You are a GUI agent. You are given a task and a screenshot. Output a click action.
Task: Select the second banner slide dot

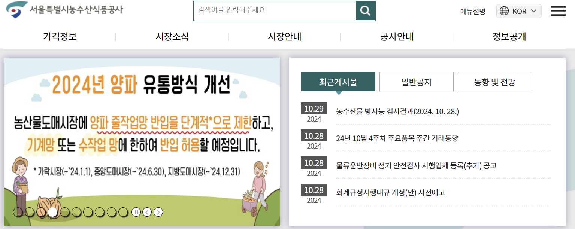(30, 212)
